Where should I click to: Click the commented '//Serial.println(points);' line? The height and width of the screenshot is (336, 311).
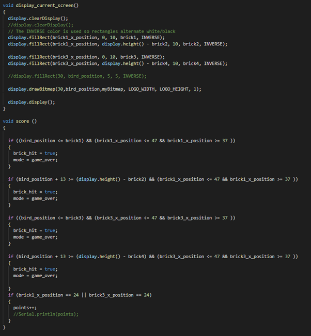point(46,314)
